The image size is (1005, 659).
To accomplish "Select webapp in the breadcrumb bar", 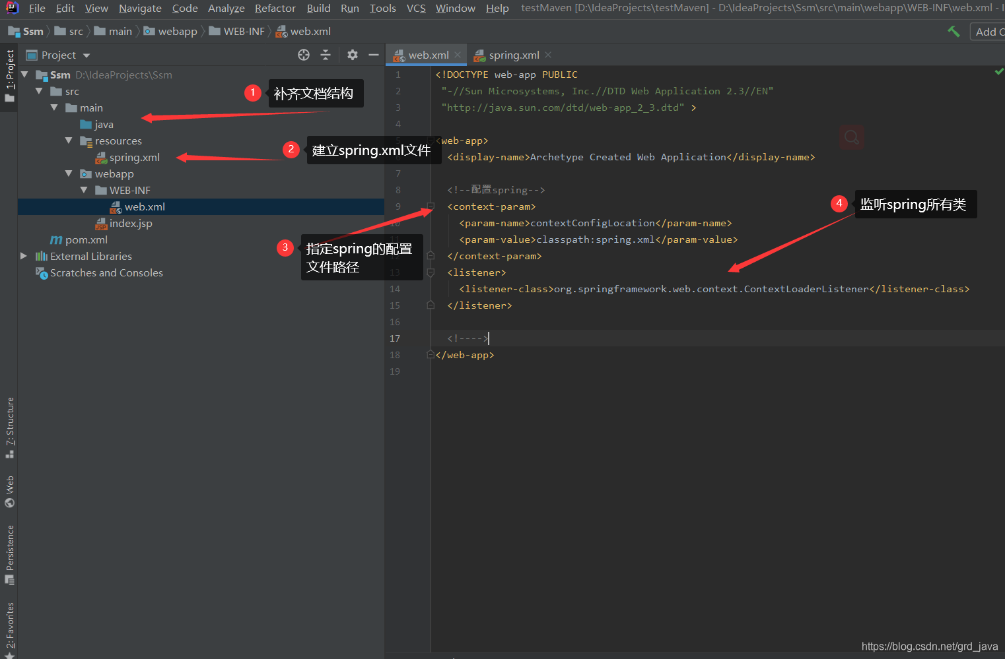I will [170, 31].
